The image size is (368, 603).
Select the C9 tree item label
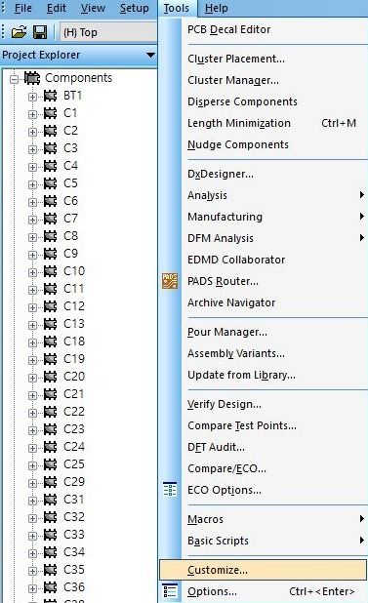click(x=70, y=254)
